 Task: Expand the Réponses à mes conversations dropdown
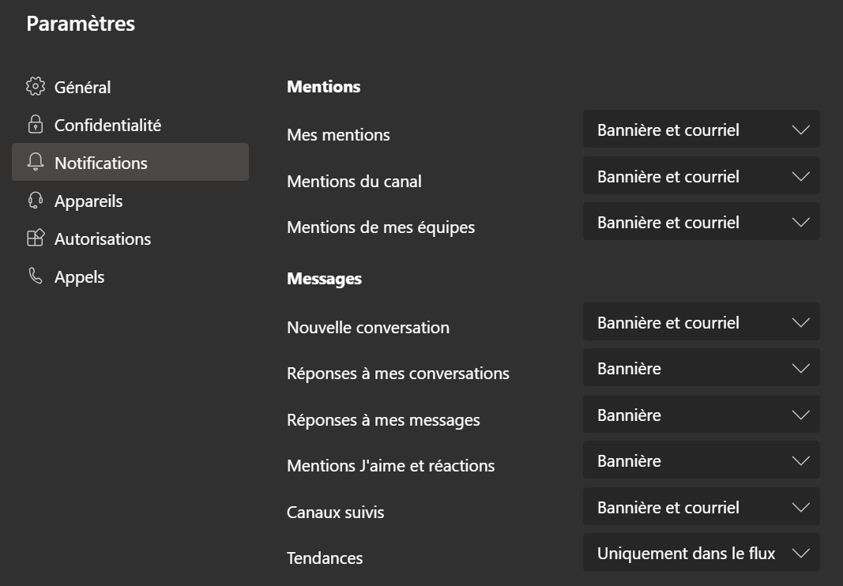click(701, 368)
